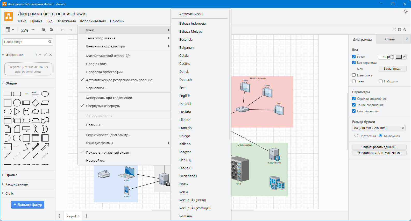Close the Избранное section with X icon
This screenshot has height=221, width=411.
51,55
